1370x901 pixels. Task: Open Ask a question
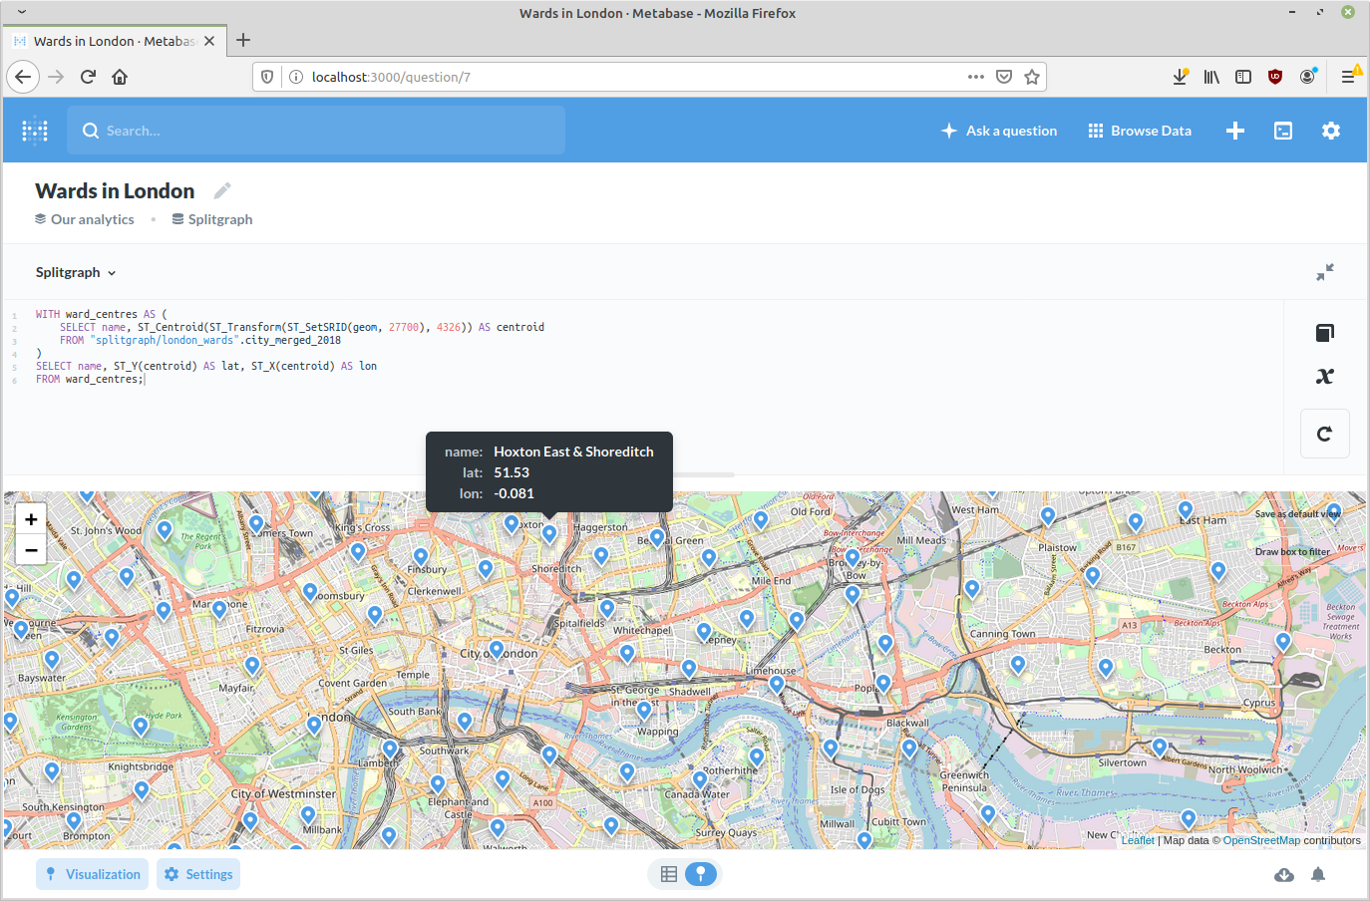pyautogui.click(x=999, y=131)
